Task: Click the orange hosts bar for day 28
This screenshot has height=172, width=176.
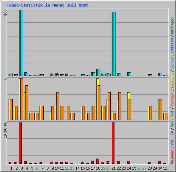Action: coord(151,113)
